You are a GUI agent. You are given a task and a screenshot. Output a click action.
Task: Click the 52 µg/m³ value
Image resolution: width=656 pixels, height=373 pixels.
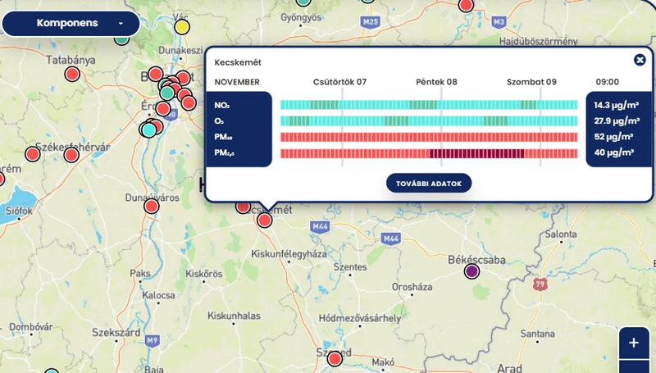tap(613, 137)
